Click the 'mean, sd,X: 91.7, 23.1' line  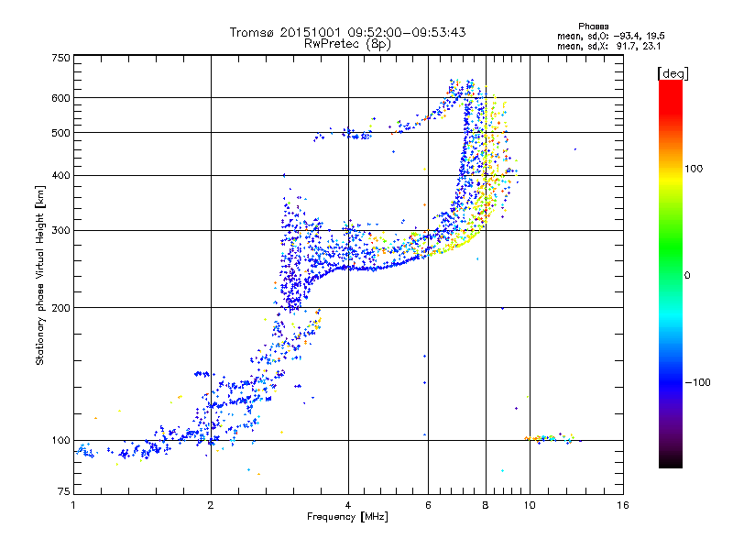click(608, 46)
